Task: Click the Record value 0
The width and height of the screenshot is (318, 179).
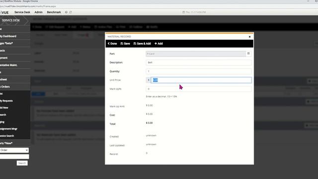Action: pyautogui.click(x=147, y=153)
